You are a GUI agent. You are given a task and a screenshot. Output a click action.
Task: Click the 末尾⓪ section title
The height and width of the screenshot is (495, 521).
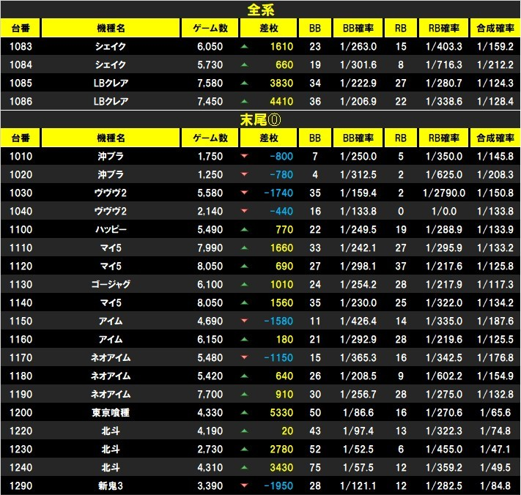coord(261,120)
